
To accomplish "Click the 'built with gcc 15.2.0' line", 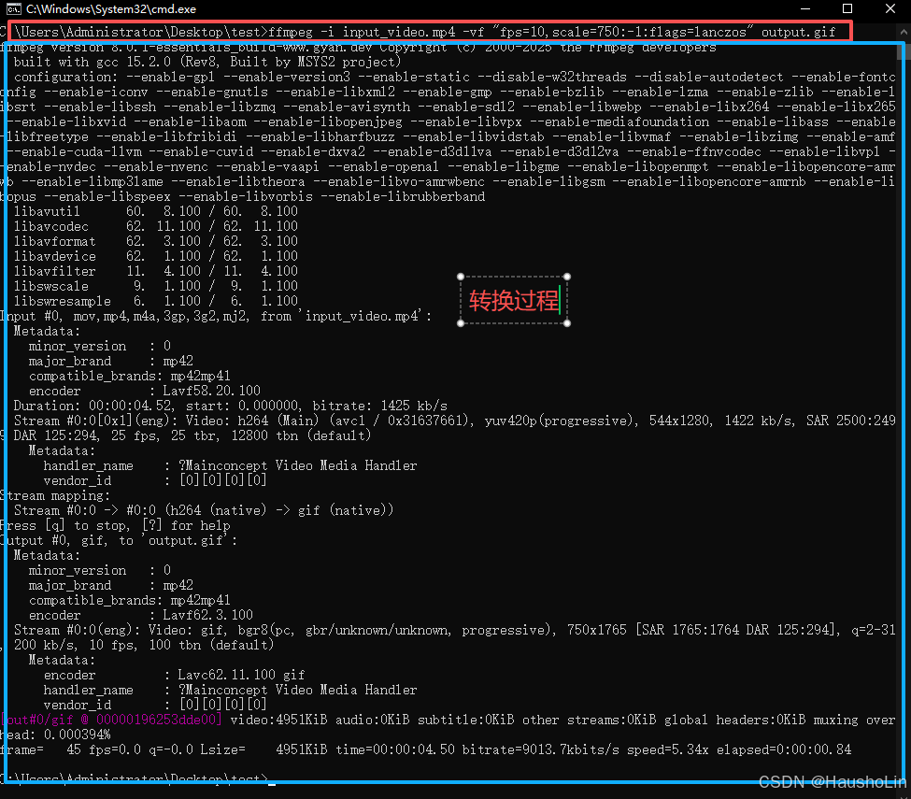I will (207, 63).
